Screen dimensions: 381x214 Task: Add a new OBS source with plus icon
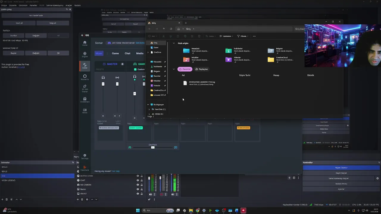point(78,199)
